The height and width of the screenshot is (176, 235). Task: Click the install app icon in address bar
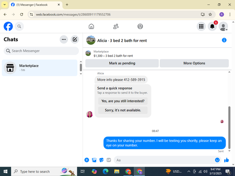(203, 15)
